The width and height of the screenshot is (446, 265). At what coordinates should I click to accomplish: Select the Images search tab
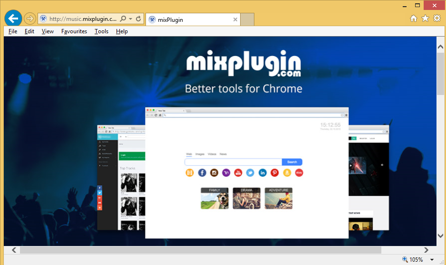click(200, 154)
